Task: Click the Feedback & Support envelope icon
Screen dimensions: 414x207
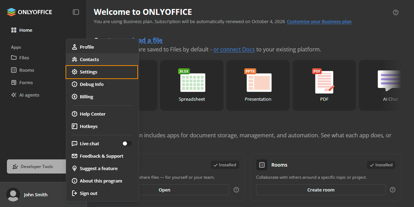Action: (74, 156)
